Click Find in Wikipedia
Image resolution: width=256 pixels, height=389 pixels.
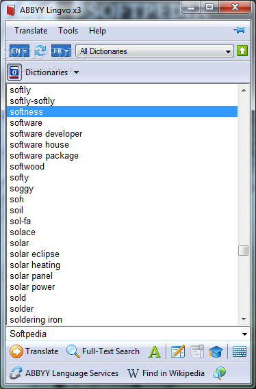tap(173, 373)
